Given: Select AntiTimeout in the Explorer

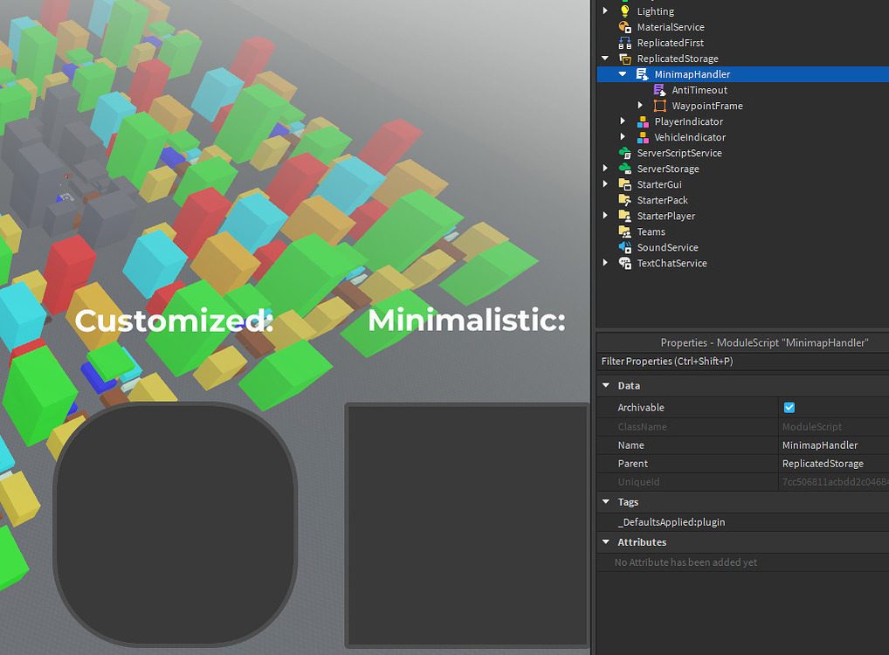Looking at the screenshot, I should pos(699,90).
